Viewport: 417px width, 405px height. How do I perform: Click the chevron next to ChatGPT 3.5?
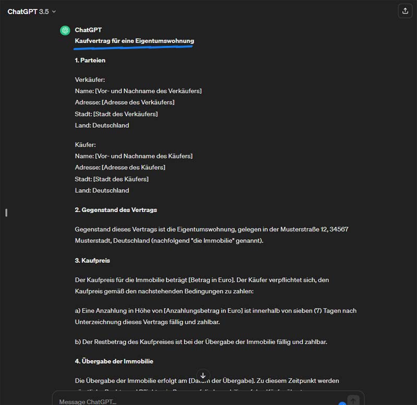(54, 11)
